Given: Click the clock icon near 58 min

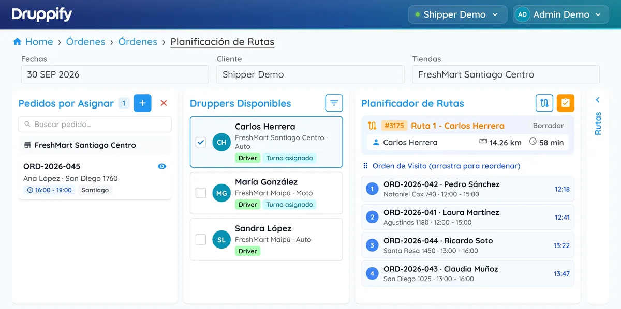Looking at the screenshot, I should (533, 142).
